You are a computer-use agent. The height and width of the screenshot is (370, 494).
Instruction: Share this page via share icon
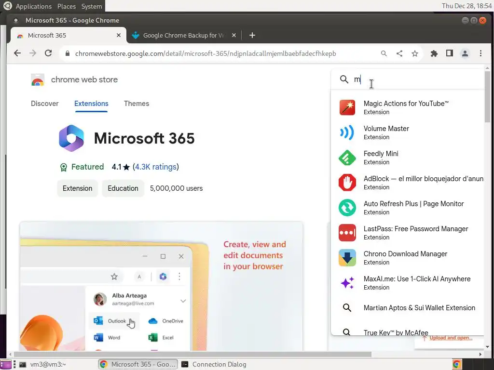point(399,53)
